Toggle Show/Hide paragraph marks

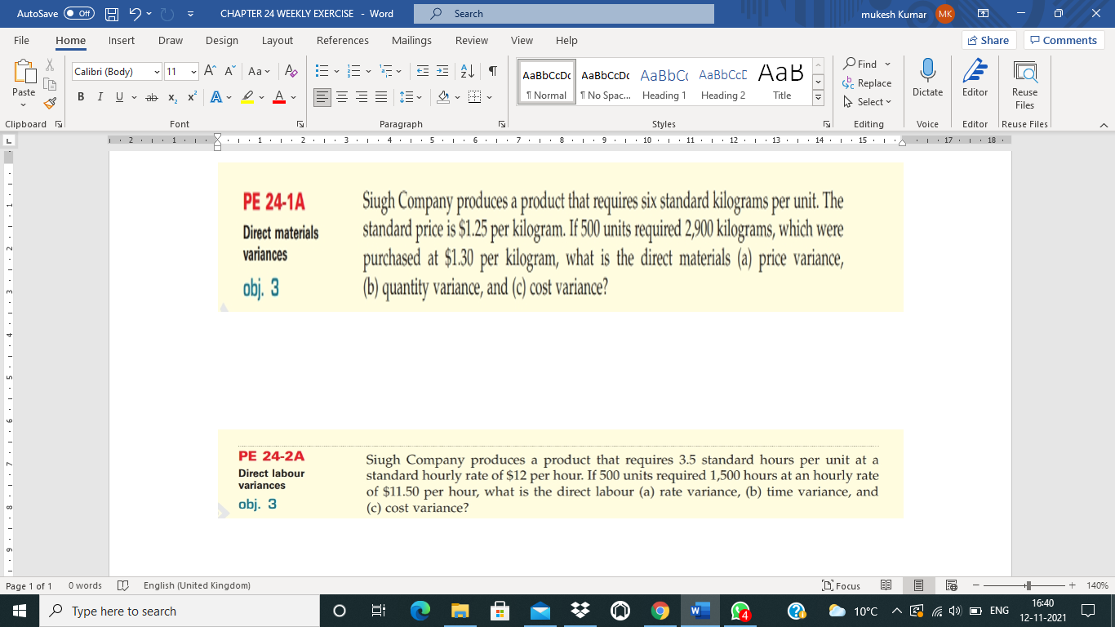click(493, 72)
